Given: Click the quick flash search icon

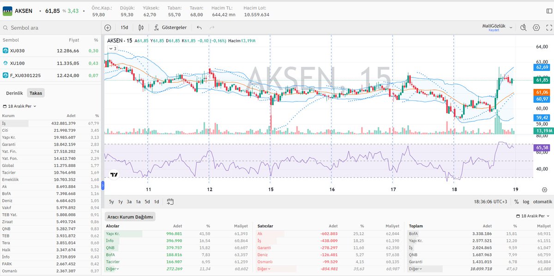Looking at the screenshot, I should coord(523,27).
